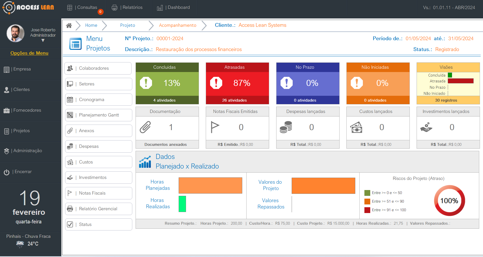The height and width of the screenshot is (257, 483).
Task: Go to Projeto breadcrumb
Action: (127, 25)
